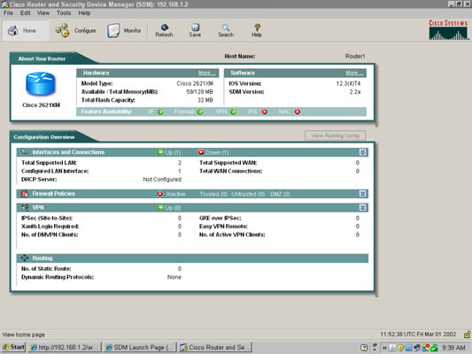Click the interfaces Down (1) status icon
Viewport: 472px width, 354px height.
[x=201, y=152]
